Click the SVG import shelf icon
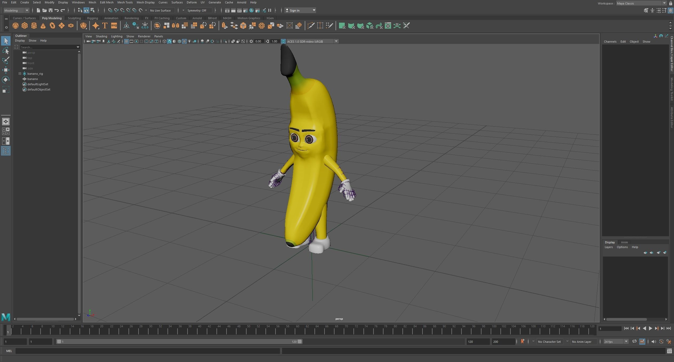Screen dimensions: 674x362 click(114, 26)
